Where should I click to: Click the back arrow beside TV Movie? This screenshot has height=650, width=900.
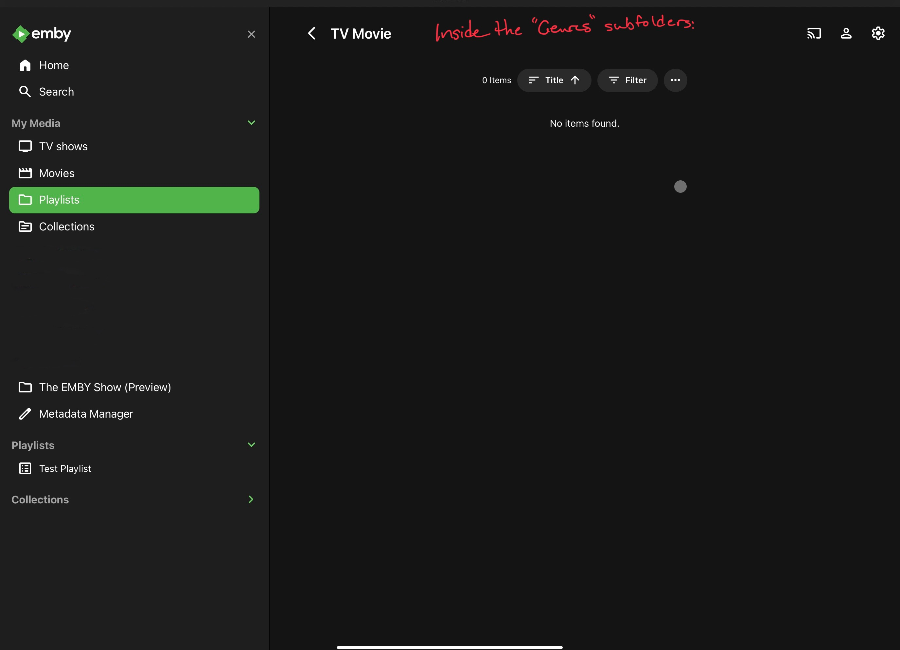(312, 33)
